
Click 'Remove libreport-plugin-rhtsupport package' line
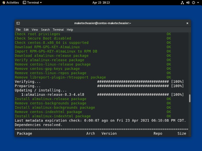tap(60, 77)
